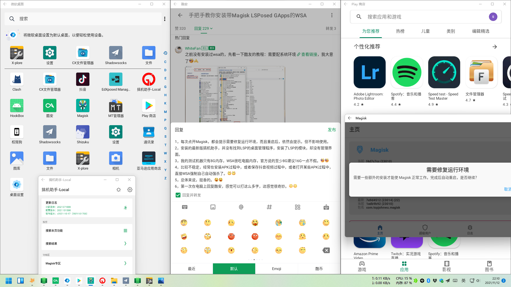
Task: Click the @ mention icon
Action: [241, 207]
